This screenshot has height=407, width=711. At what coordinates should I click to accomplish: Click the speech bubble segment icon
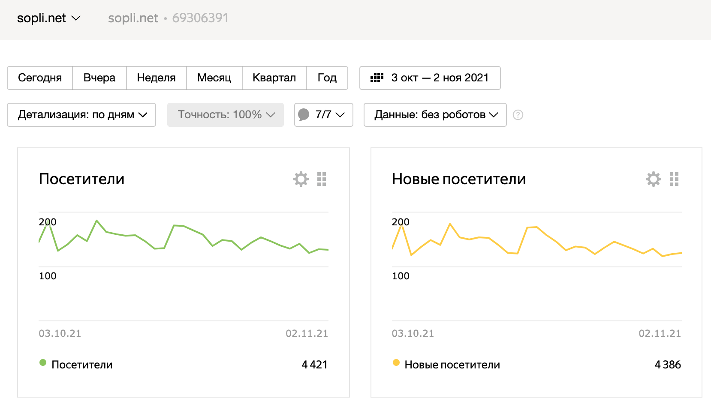[304, 115]
